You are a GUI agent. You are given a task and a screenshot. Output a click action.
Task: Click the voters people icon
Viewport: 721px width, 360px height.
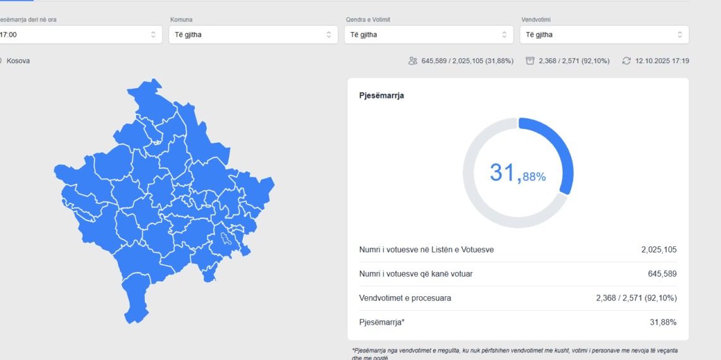tap(413, 61)
